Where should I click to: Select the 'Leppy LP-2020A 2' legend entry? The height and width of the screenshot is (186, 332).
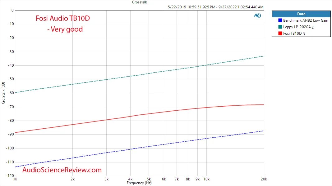(x=298, y=27)
